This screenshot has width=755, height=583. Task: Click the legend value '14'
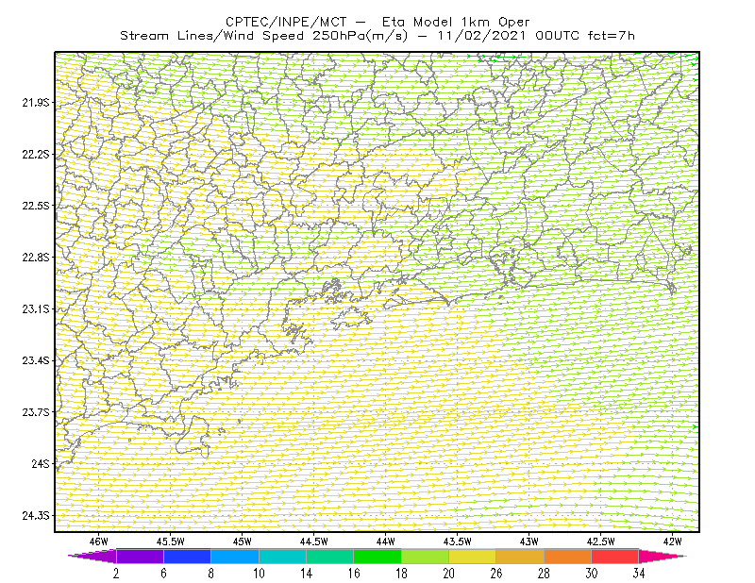306,574
